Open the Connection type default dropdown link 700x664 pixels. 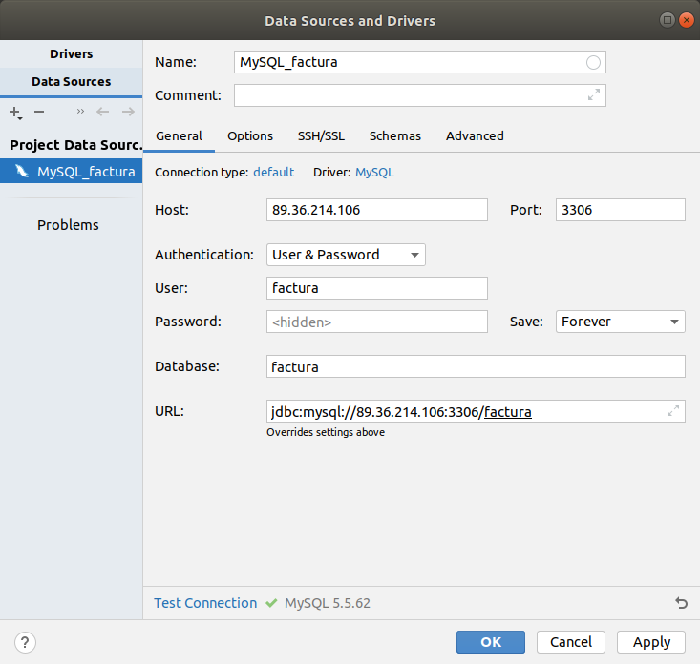point(273,173)
